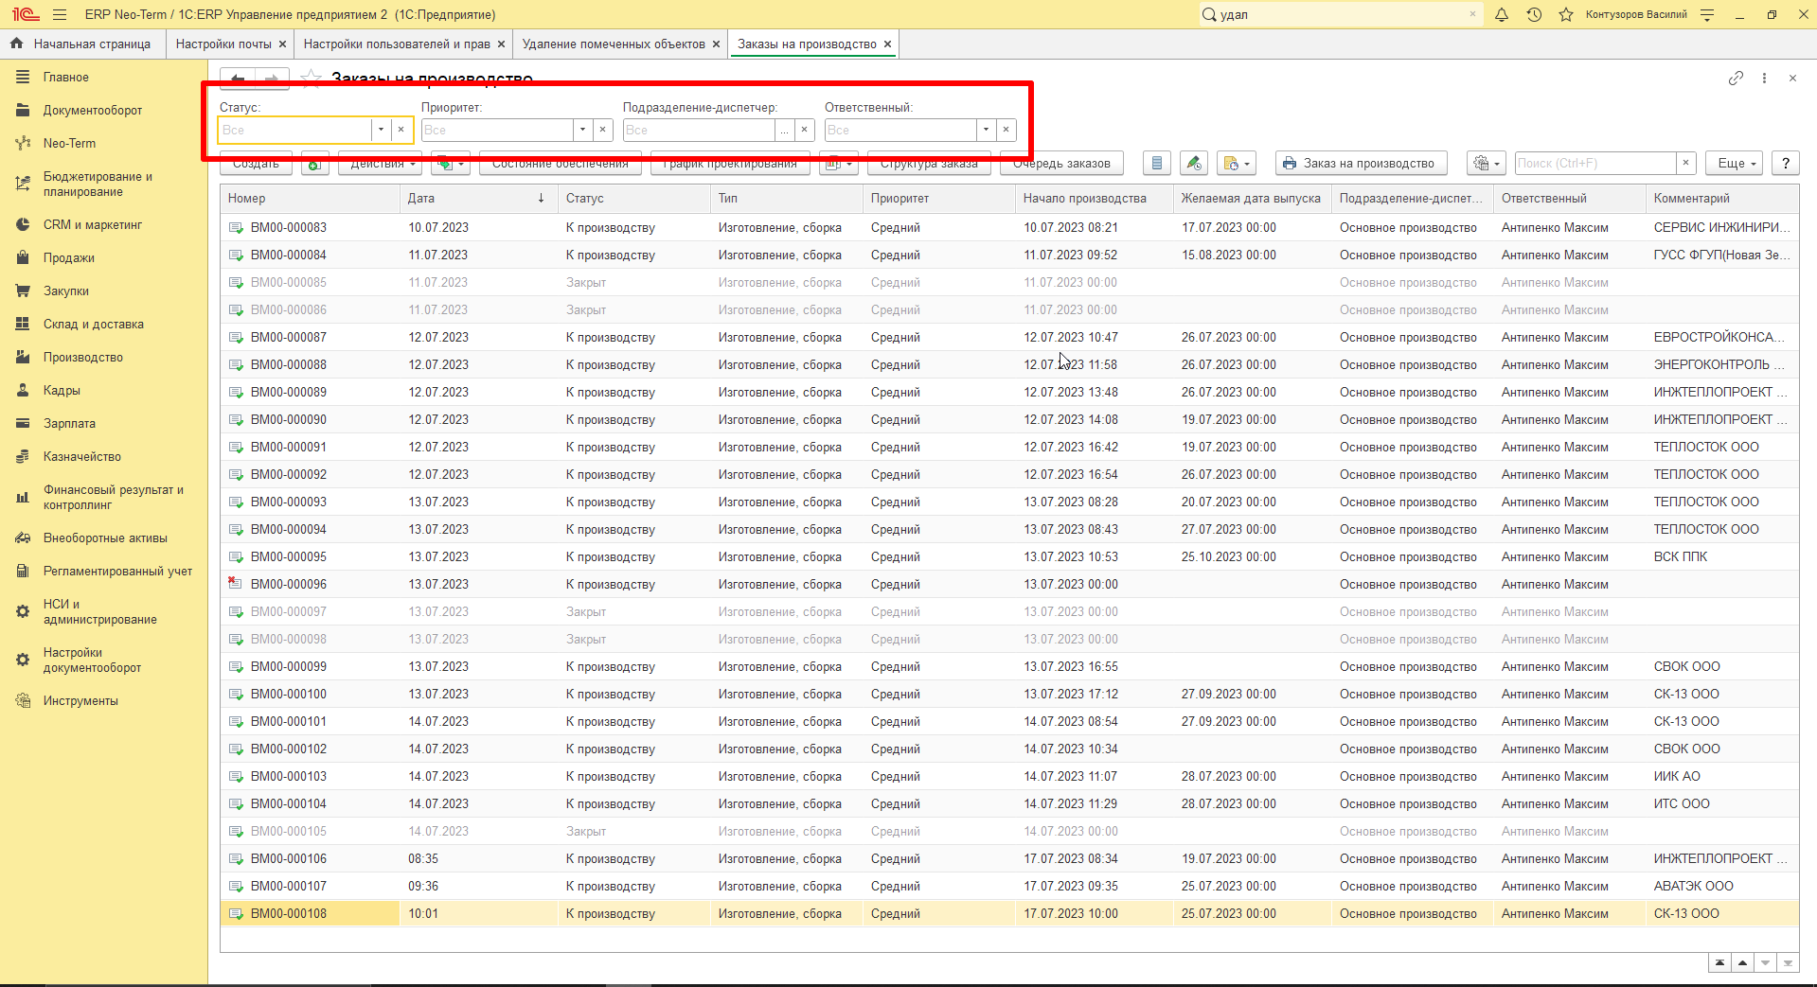Expand the Ответственный filter dropdown
Image resolution: width=1817 pixels, height=987 pixels.
[986, 130]
